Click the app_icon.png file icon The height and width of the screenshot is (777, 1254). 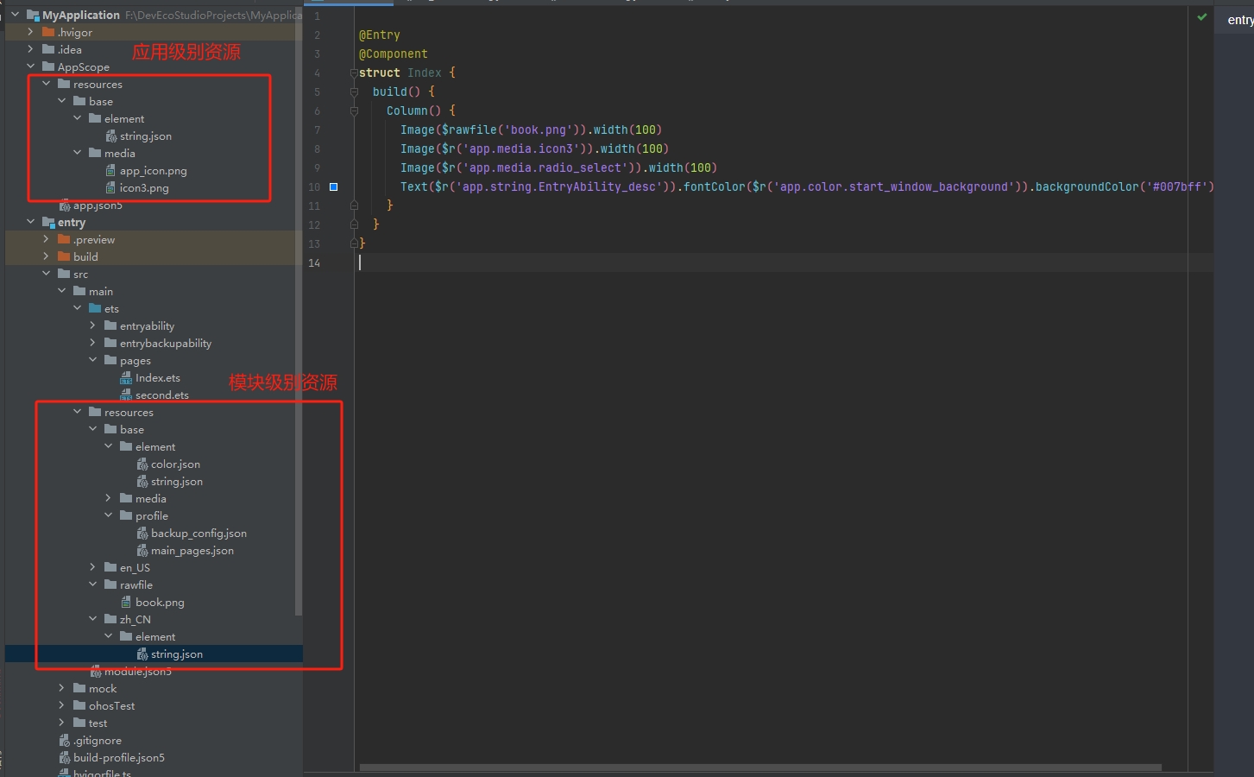(x=110, y=170)
